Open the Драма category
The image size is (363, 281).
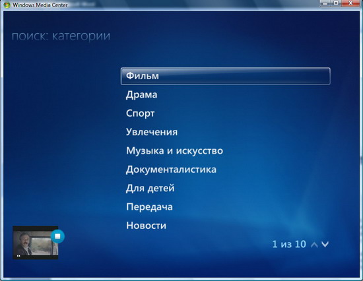coord(141,95)
